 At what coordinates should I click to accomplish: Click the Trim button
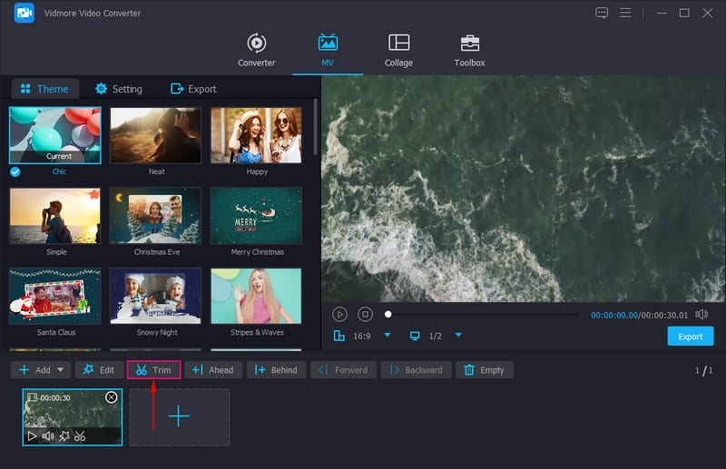(x=153, y=370)
